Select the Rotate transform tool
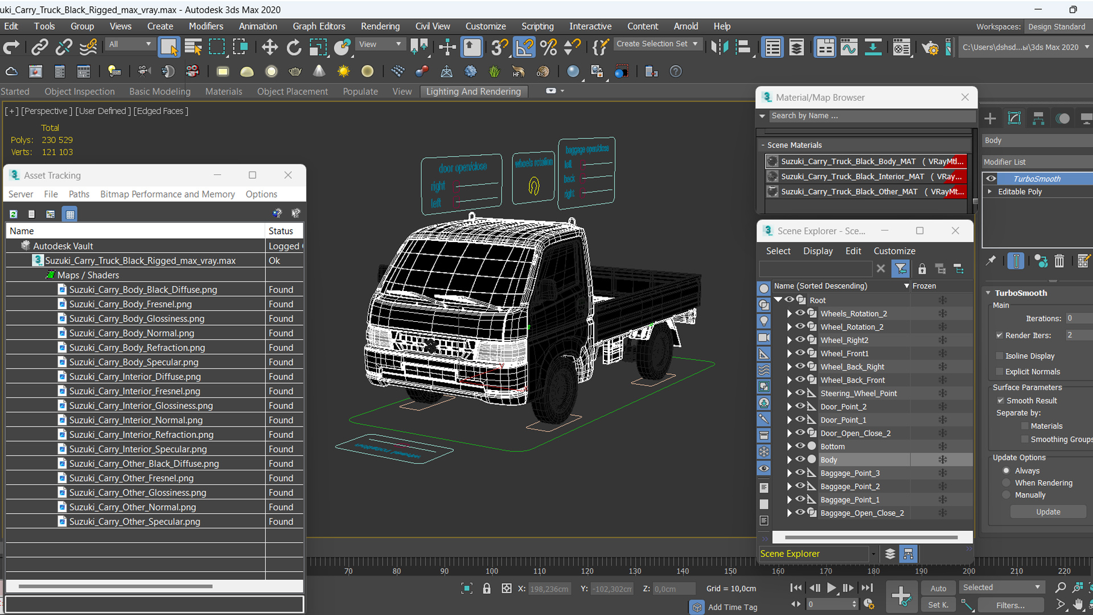This screenshot has width=1093, height=615. tap(294, 47)
